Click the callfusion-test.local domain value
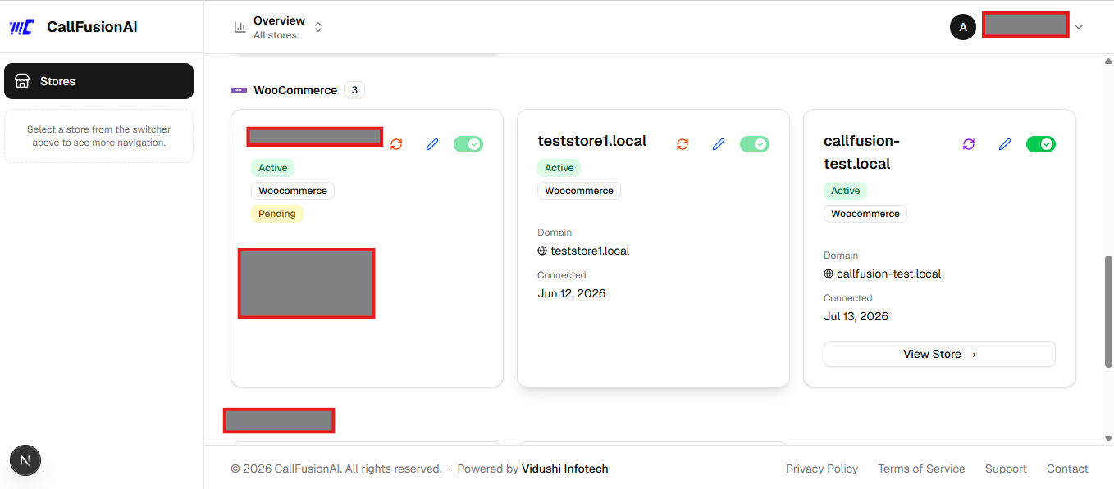The width and height of the screenshot is (1114, 489). point(888,274)
